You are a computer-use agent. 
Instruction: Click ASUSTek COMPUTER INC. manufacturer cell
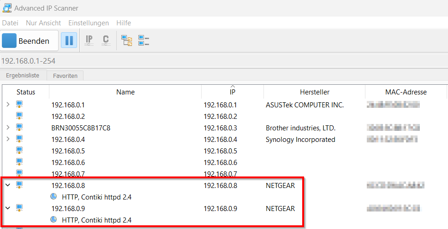pyautogui.click(x=305, y=105)
